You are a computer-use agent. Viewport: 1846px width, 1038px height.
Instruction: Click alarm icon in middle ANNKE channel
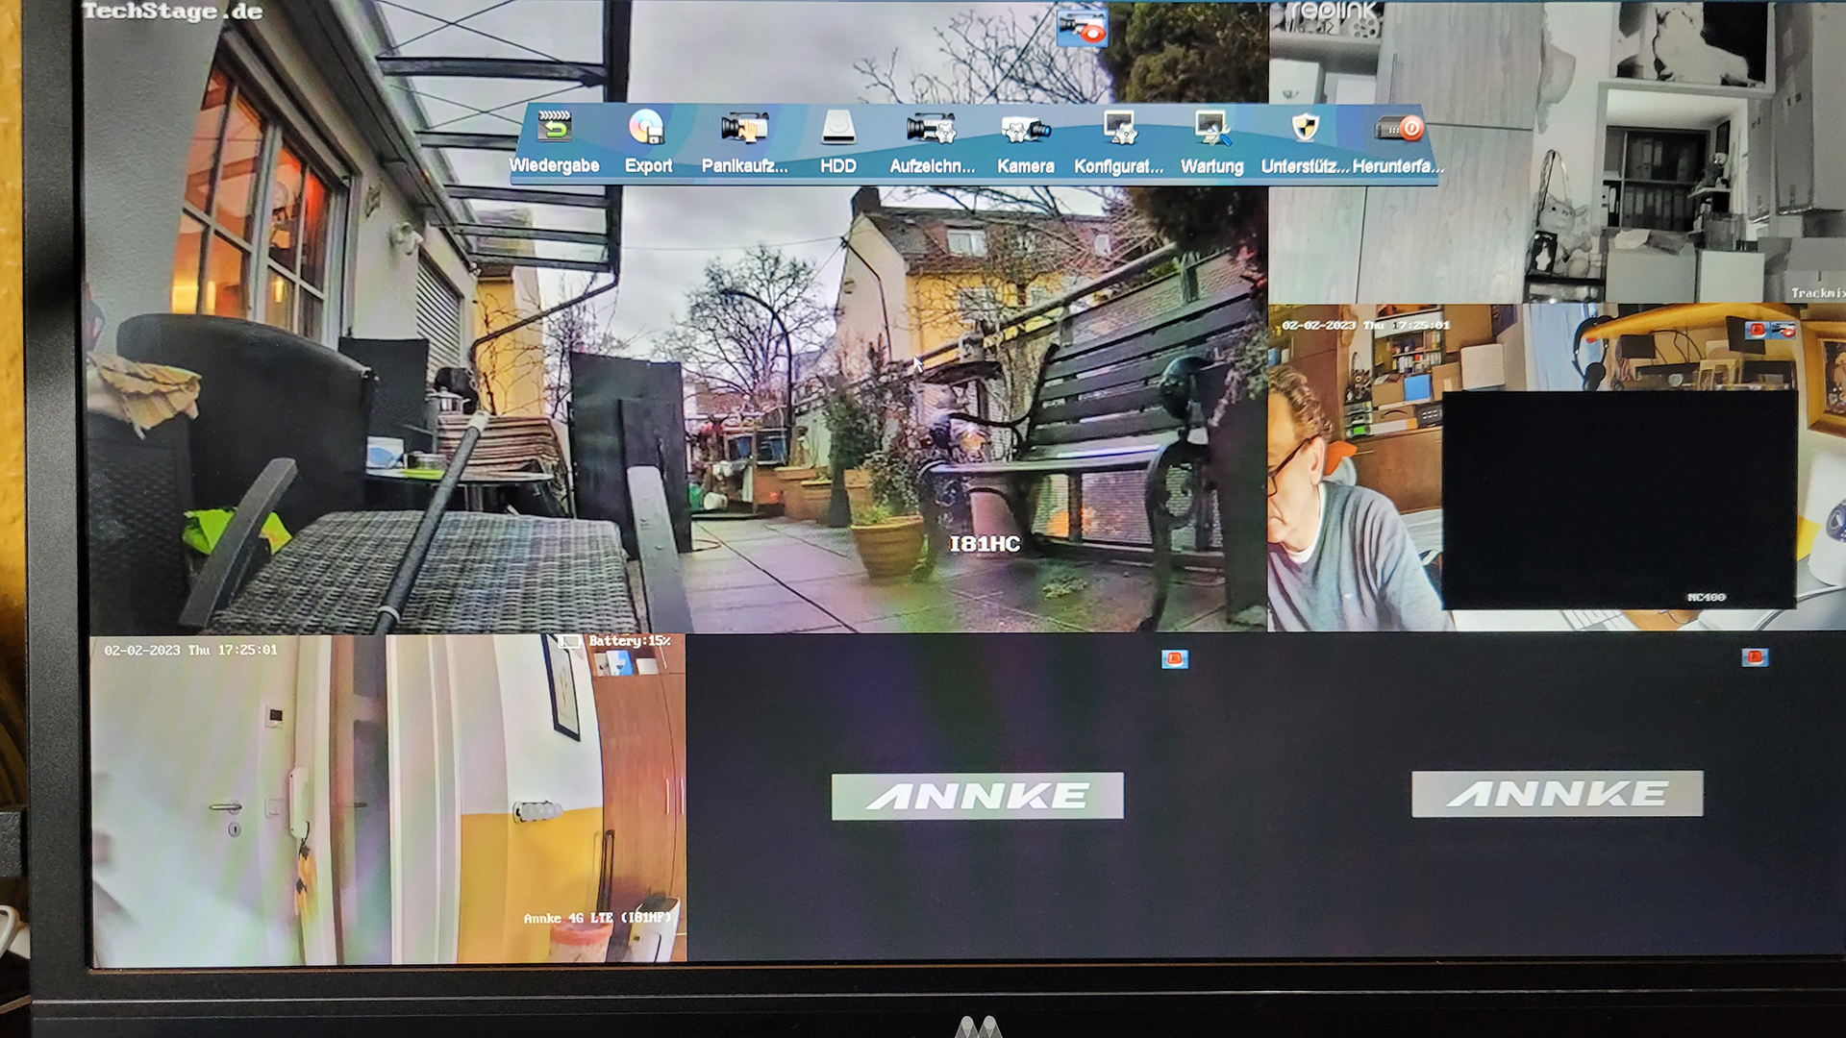coord(1174,659)
